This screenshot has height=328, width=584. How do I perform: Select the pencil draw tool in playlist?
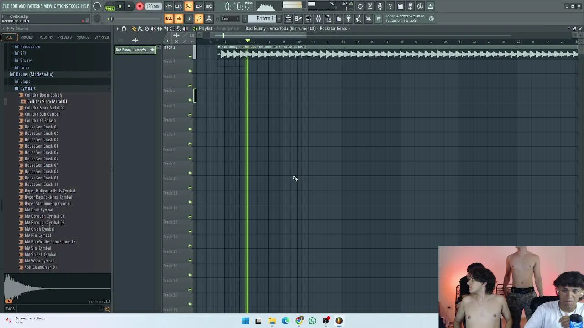point(134,29)
